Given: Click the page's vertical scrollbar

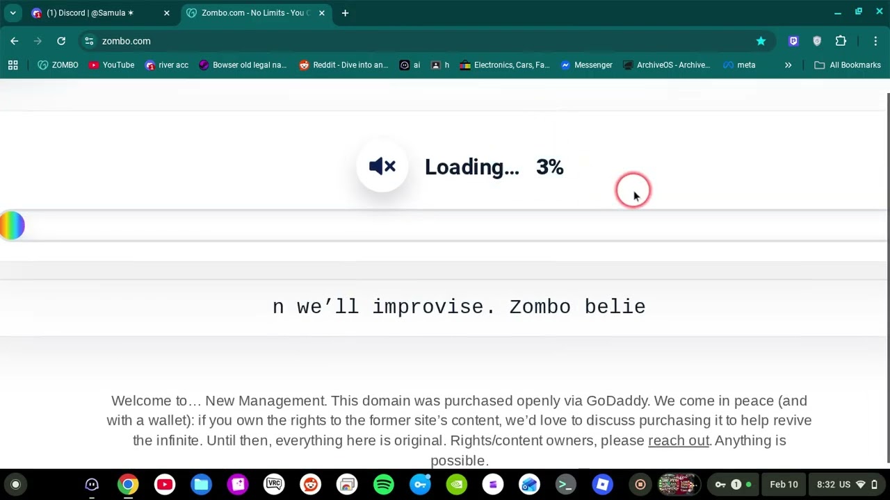Looking at the screenshot, I should coord(888,276).
